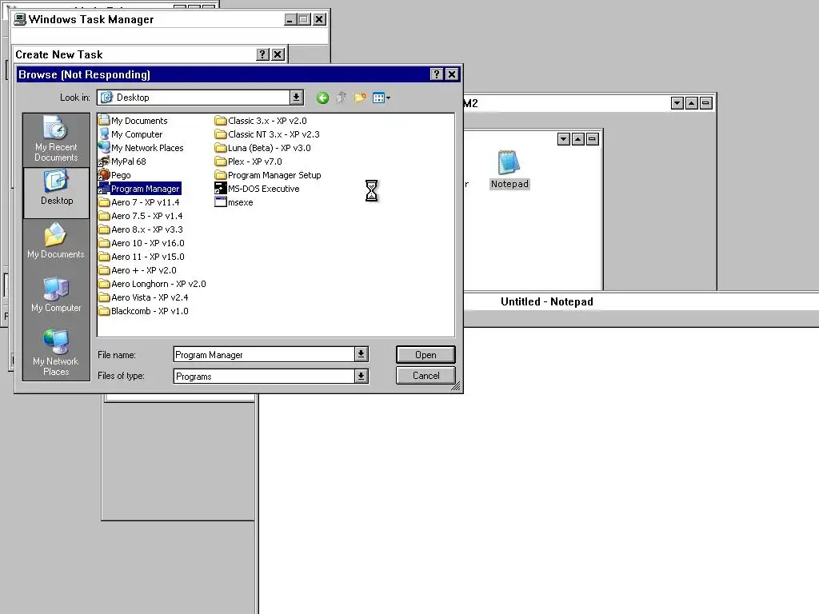
Task: Click the Untitled - Notepad title bar
Action: [641, 301]
